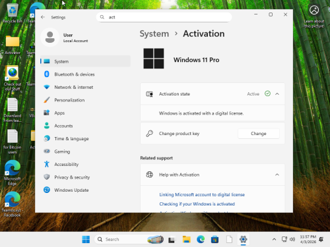Click the System breadcrumb link
The height and width of the screenshot is (247, 330).
coord(154,34)
